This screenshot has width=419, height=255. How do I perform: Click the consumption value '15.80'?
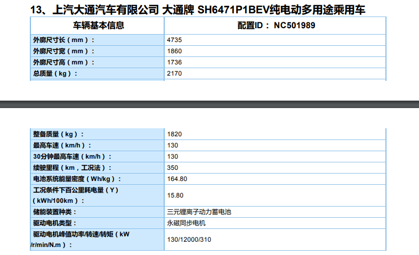click(175, 195)
